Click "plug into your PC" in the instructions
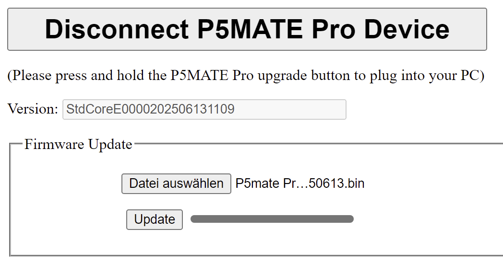 tap(425, 76)
